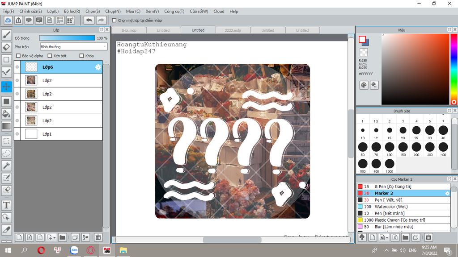
Task: Select layer Lớp1 in the layer list
Action: (59, 134)
